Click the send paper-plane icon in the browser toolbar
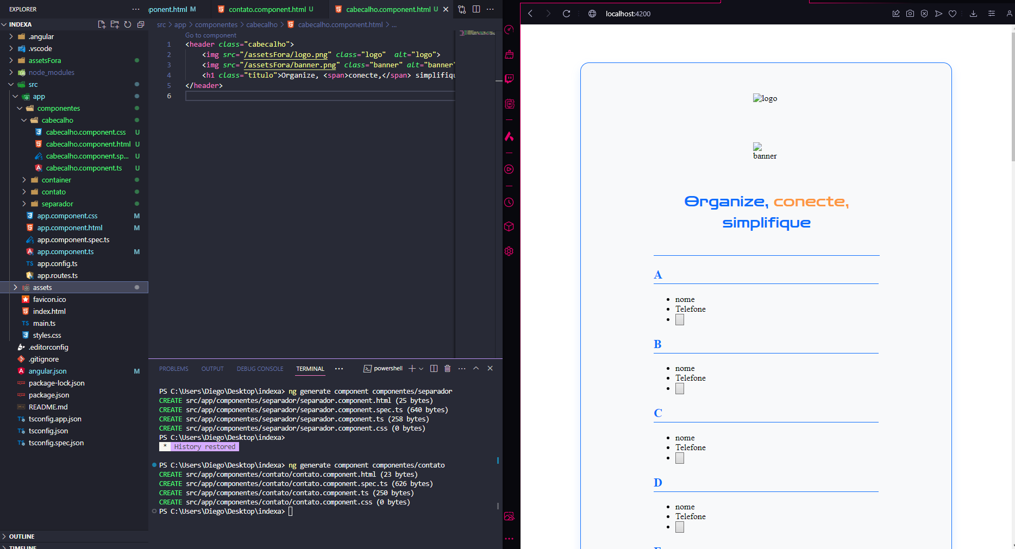The height and width of the screenshot is (549, 1015). [x=938, y=14]
